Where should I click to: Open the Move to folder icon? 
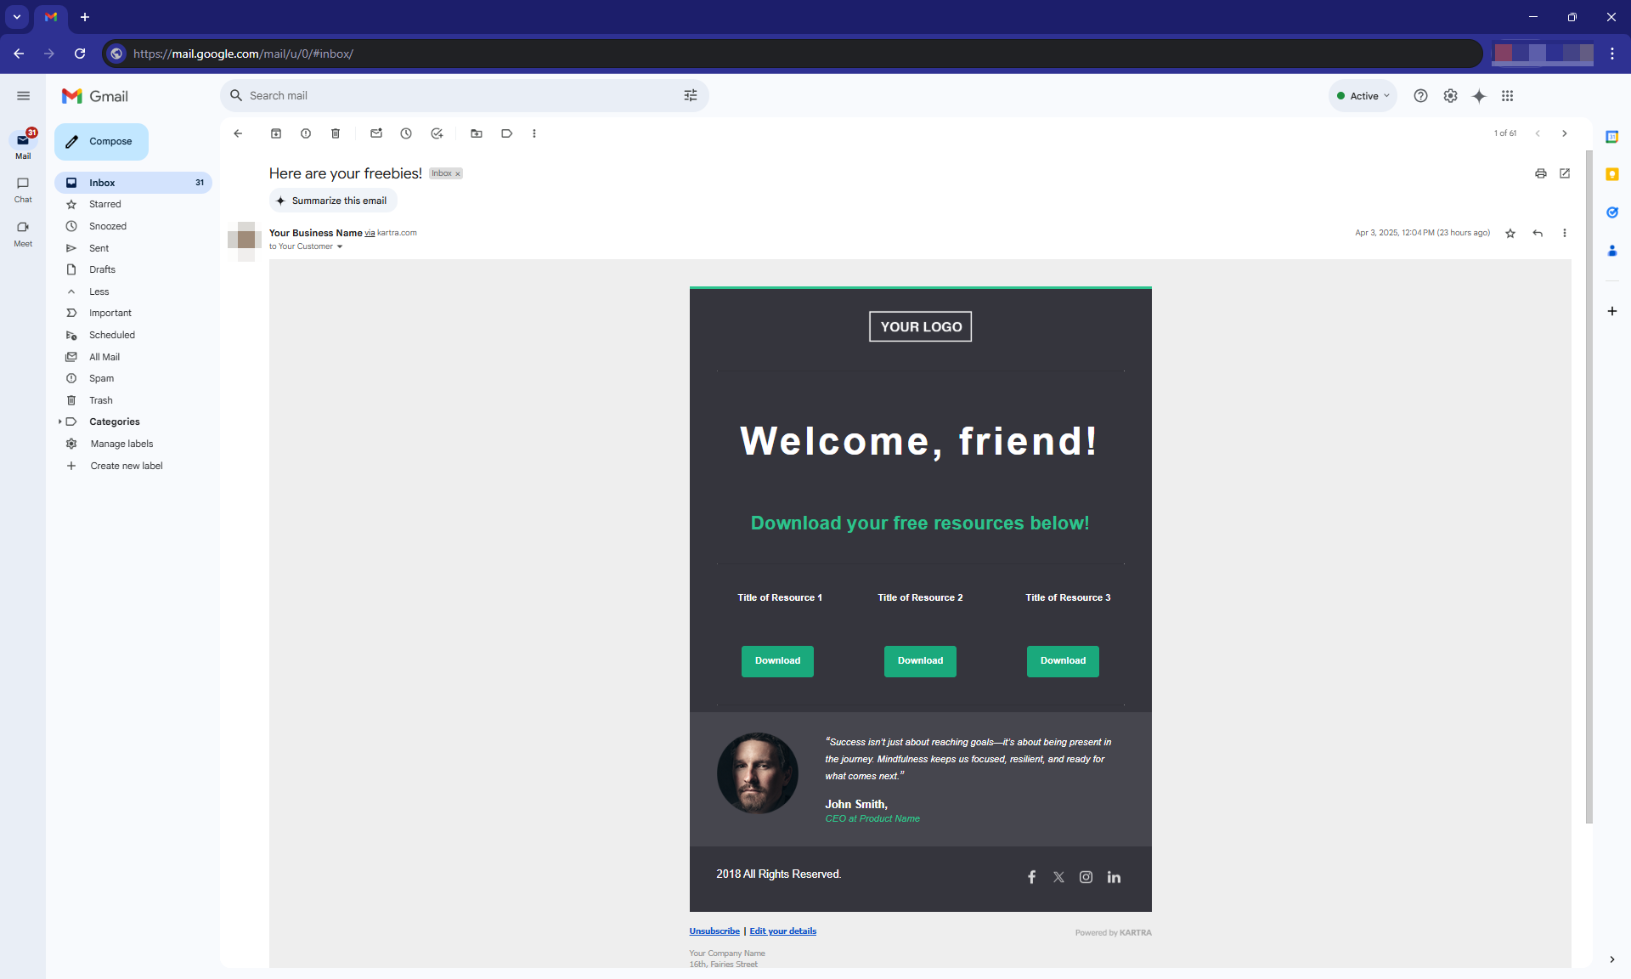click(477, 133)
